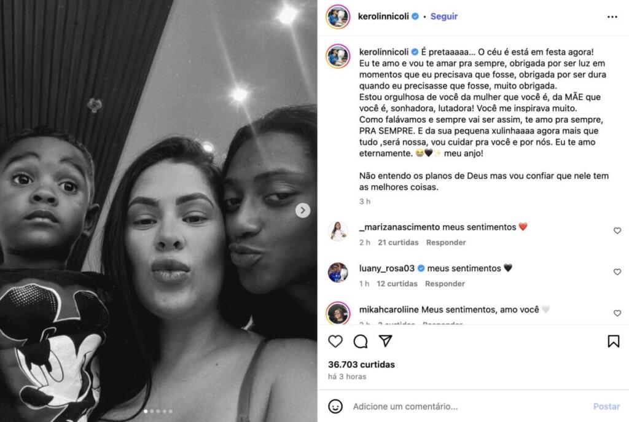Like the _marizanascimento comment
Image resolution: width=629 pixels, height=422 pixels.
[617, 230]
